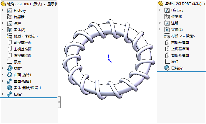This screenshot has height=124, width=206.
Task: Select '上视基准面' label in left tree
Action: [23, 49]
